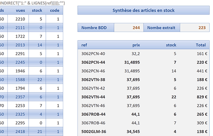Select views cell 1946
Screen dimensions: 213x136
point(18,71)
